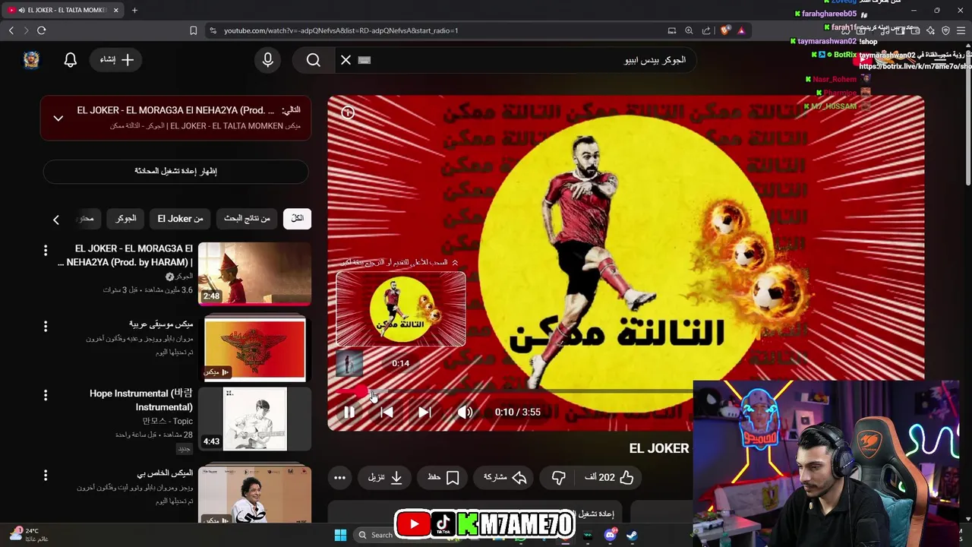Skip to previous video in player
The height and width of the screenshot is (547, 972).
(x=387, y=412)
